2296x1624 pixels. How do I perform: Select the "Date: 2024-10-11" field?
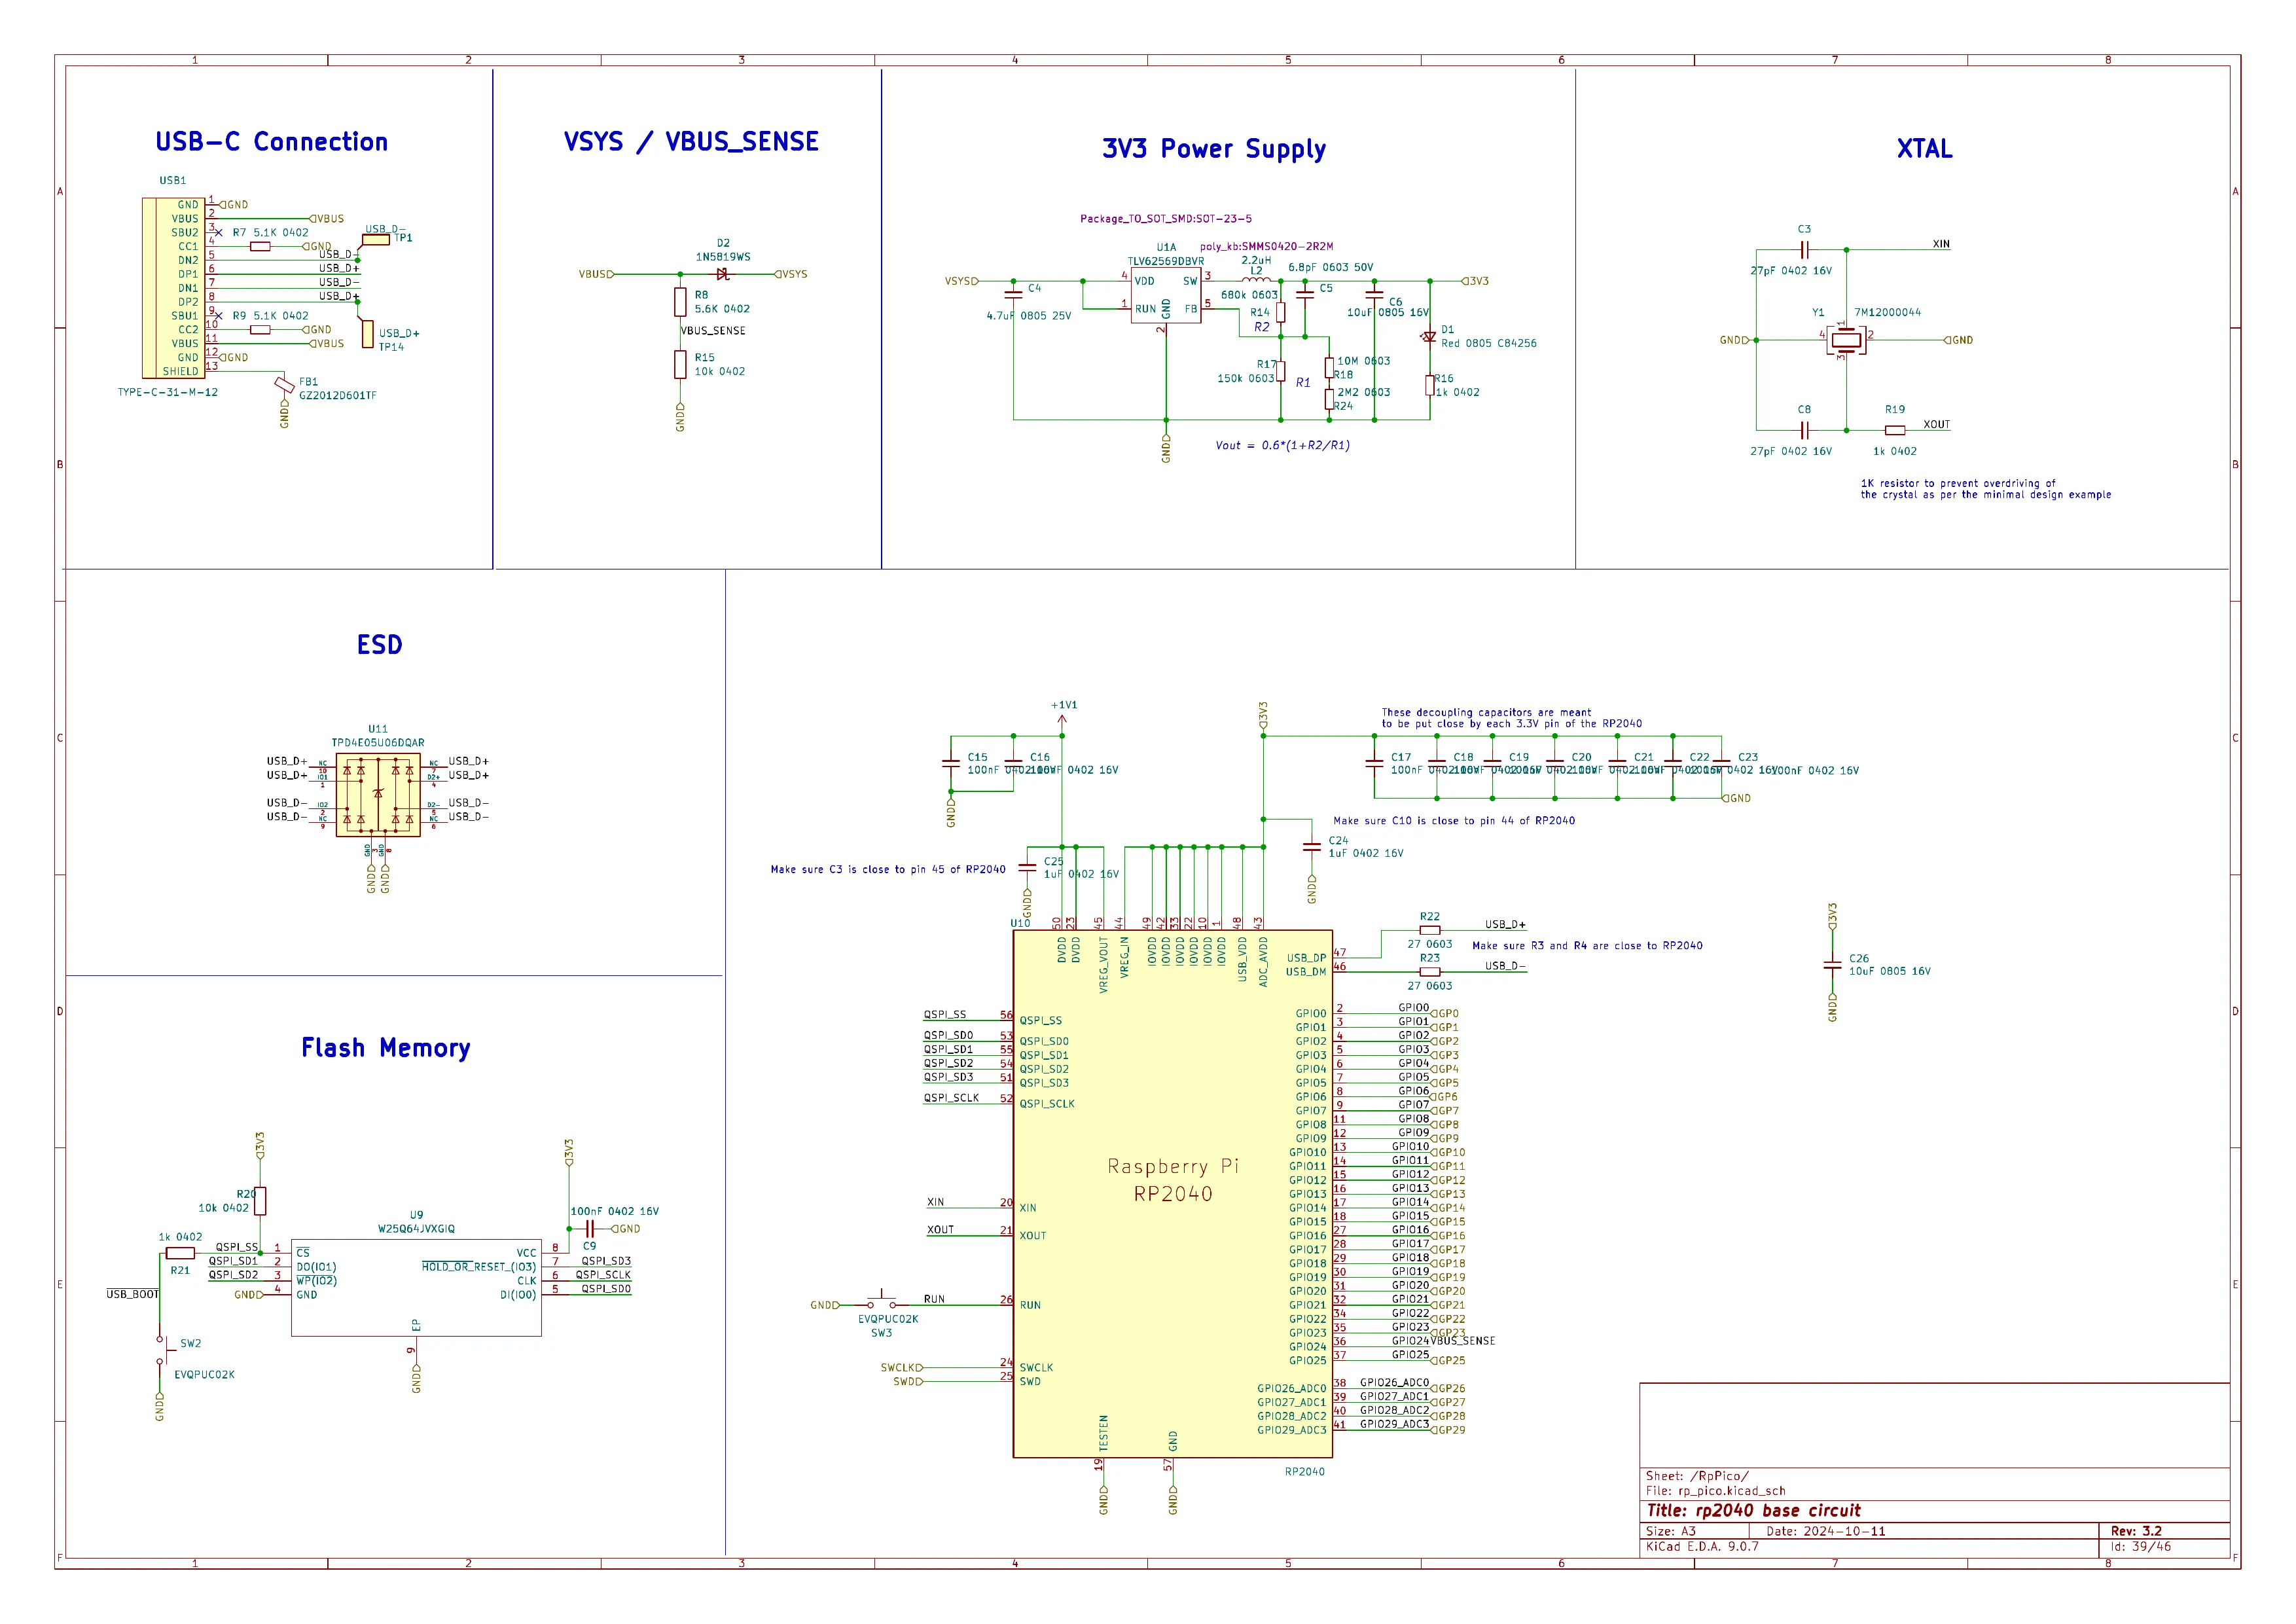1826,1531
